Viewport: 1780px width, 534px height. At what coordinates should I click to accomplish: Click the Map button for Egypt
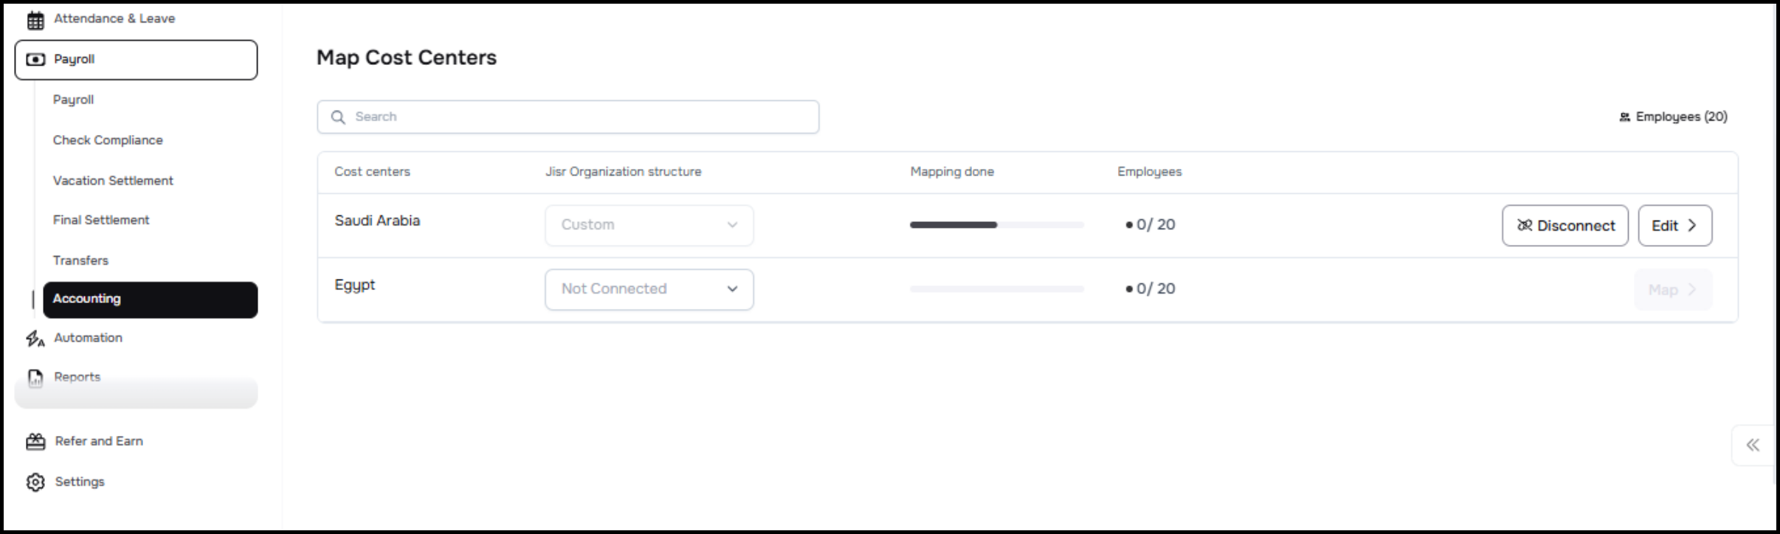[x=1673, y=290]
